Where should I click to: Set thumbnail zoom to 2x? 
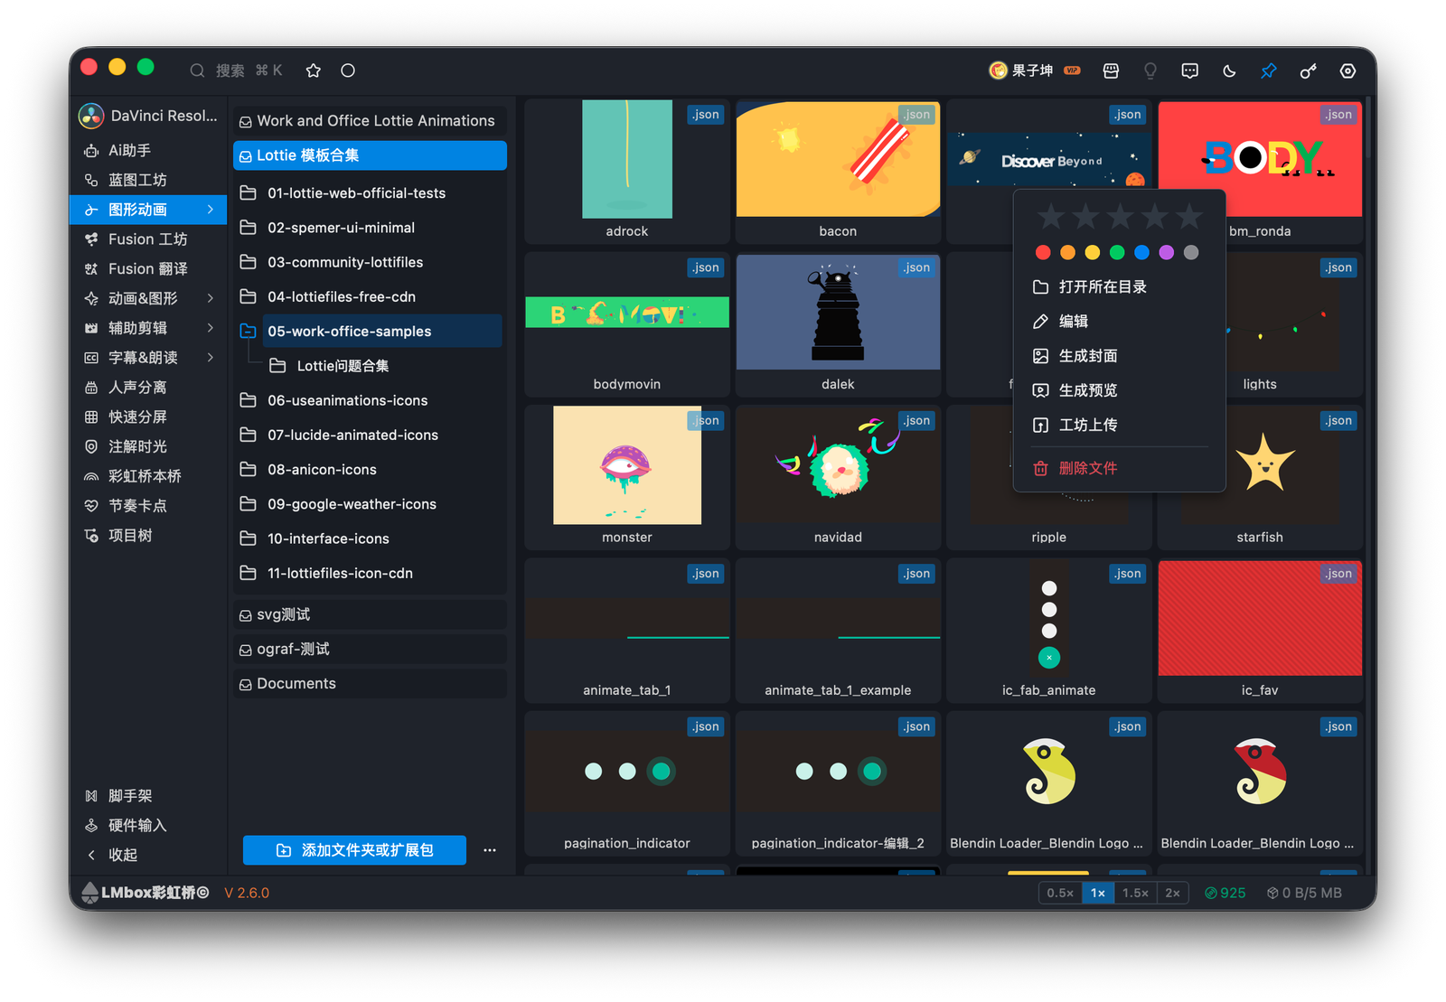coord(1172,893)
